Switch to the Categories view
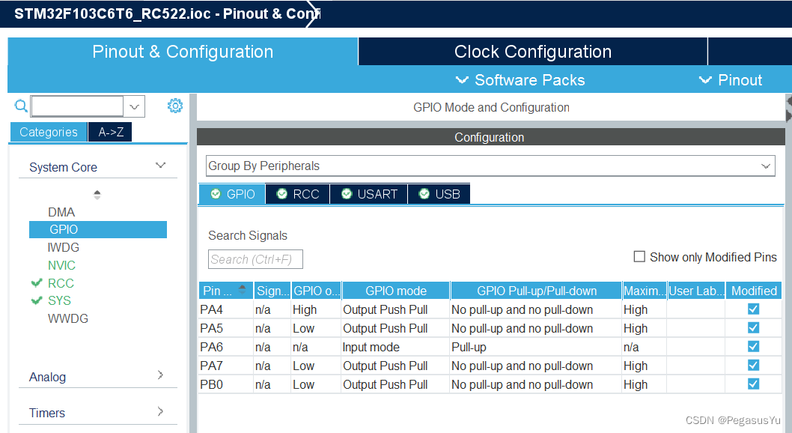The height and width of the screenshot is (433, 792). 49,132
